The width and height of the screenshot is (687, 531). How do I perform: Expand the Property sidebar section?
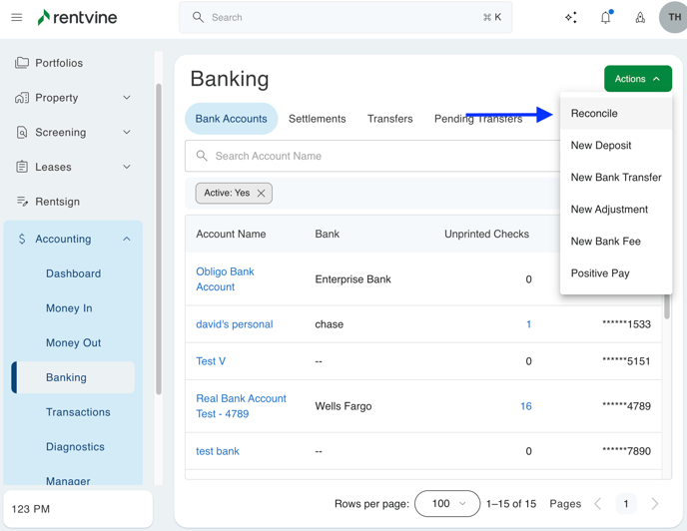tap(126, 98)
